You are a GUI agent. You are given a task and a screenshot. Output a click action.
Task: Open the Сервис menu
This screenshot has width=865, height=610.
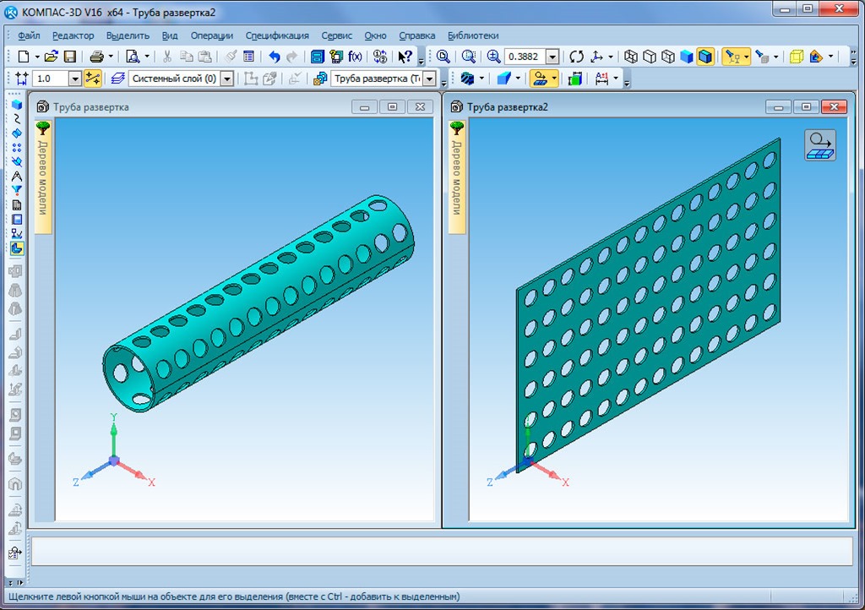point(336,35)
